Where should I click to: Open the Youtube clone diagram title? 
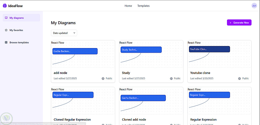[x=200, y=73]
